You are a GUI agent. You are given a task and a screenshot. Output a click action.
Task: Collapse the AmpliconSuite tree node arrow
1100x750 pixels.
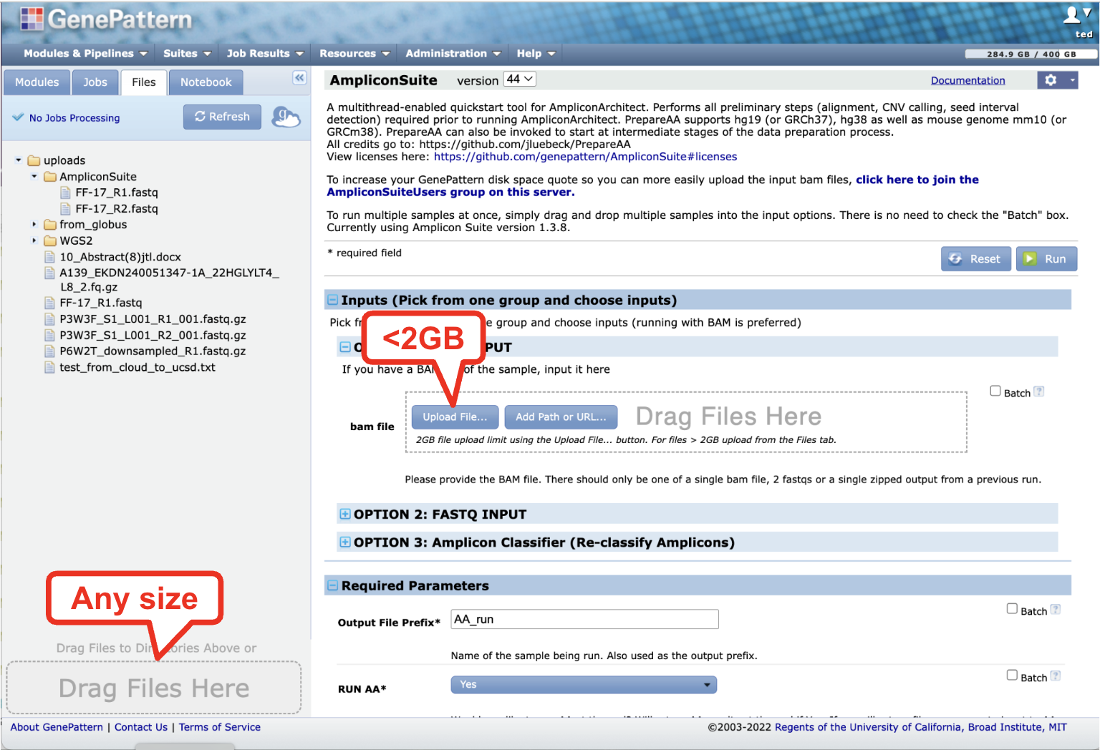(34, 176)
